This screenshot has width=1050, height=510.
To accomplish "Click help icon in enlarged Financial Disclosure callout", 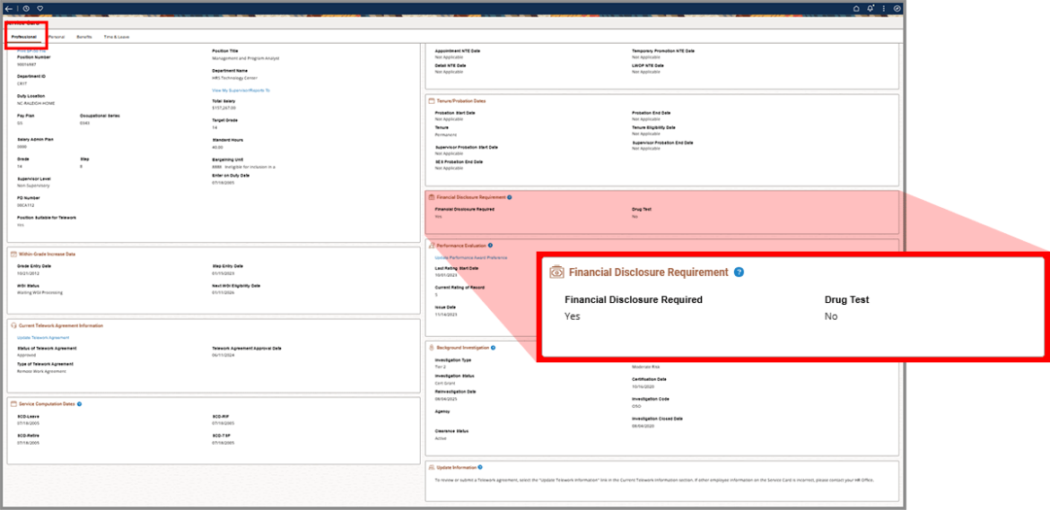I will click(x=739, y=272).
